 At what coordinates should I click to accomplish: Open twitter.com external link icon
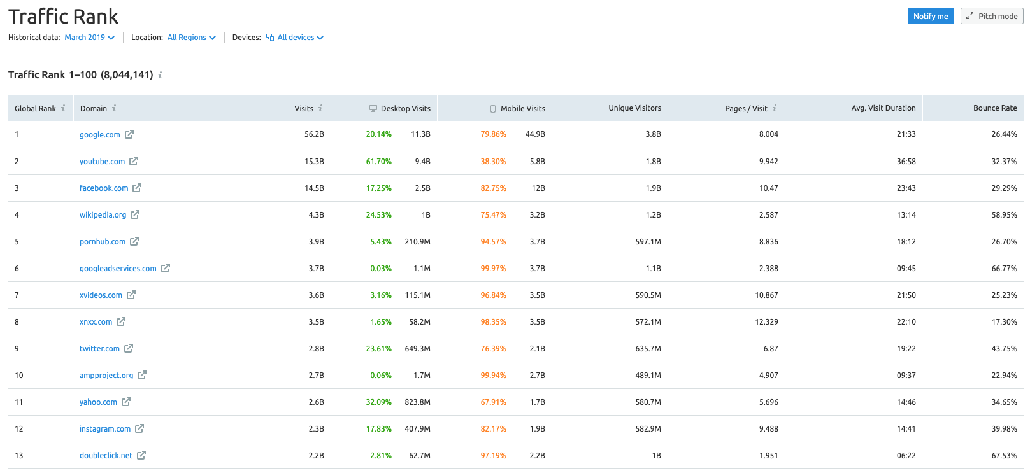[129, 348]
